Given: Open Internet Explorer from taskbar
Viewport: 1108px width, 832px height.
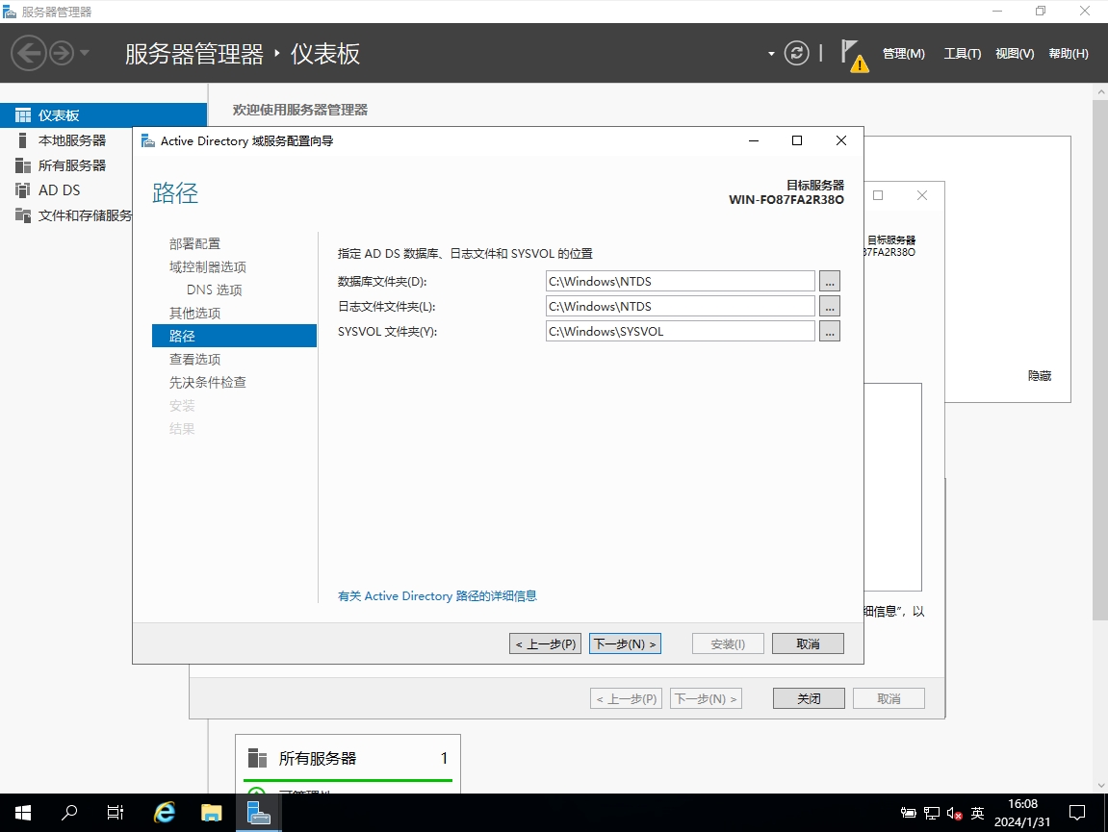Looking at the screenshot, I should click(x=165, y=813).
